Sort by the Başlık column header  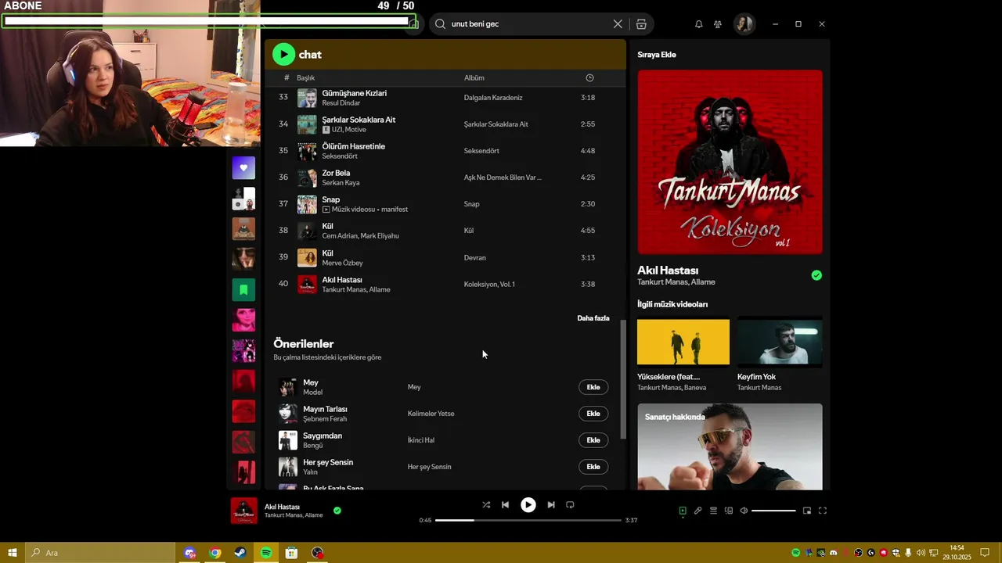coord(305,77)
